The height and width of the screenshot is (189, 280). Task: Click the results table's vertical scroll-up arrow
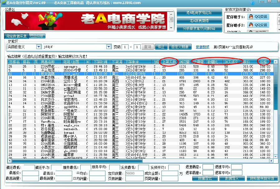click(x=275, y=62)
